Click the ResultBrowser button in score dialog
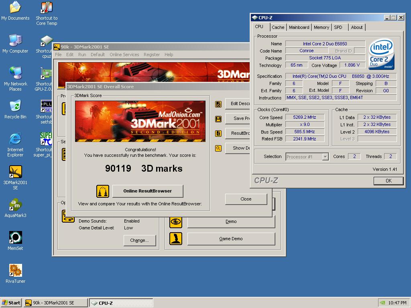 [238, 133]
